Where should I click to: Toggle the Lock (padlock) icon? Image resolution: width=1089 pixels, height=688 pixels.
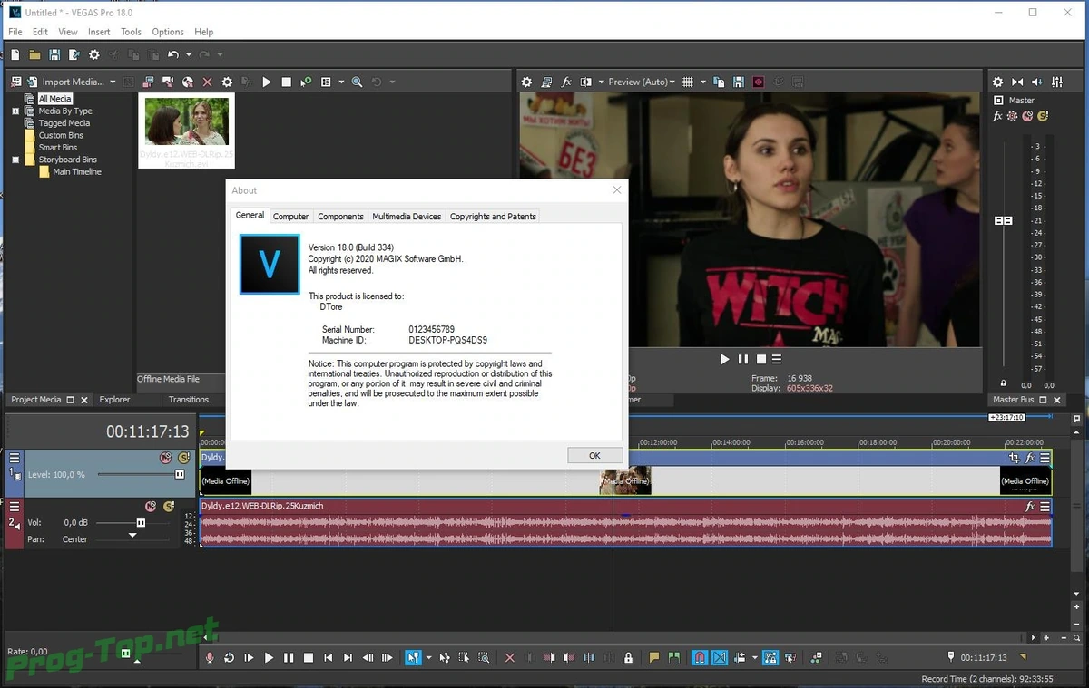(x=628, y=658)
